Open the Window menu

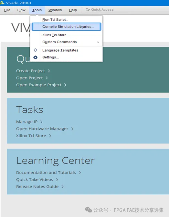tap(55, 10)
